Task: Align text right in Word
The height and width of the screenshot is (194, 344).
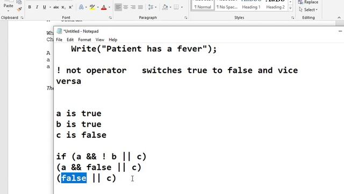Action: 133,7
